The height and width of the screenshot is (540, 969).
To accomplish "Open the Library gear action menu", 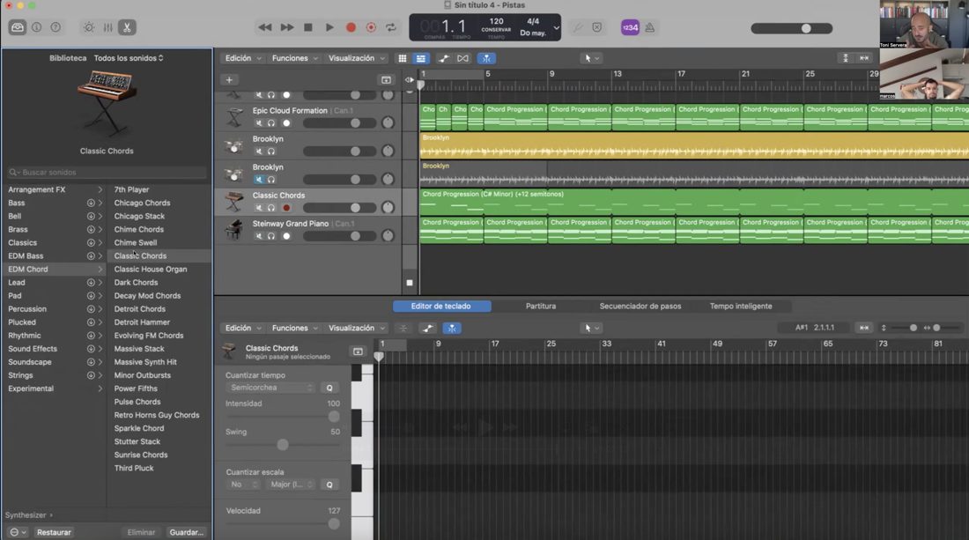I will [18, 532].
